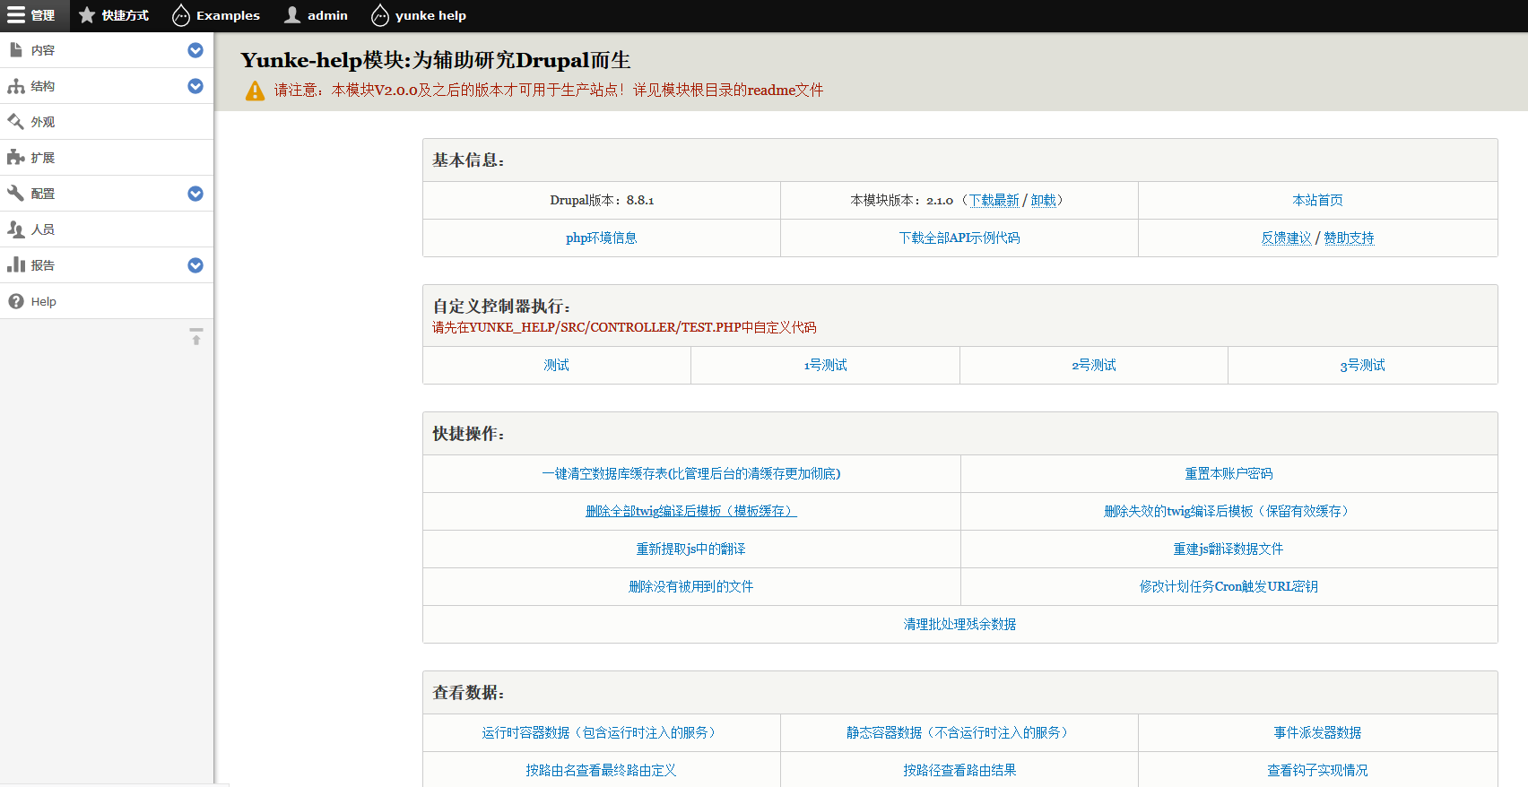Run the 1号测试 link
The width and height of the screenshot is (1528, 787).
[825, 365]
